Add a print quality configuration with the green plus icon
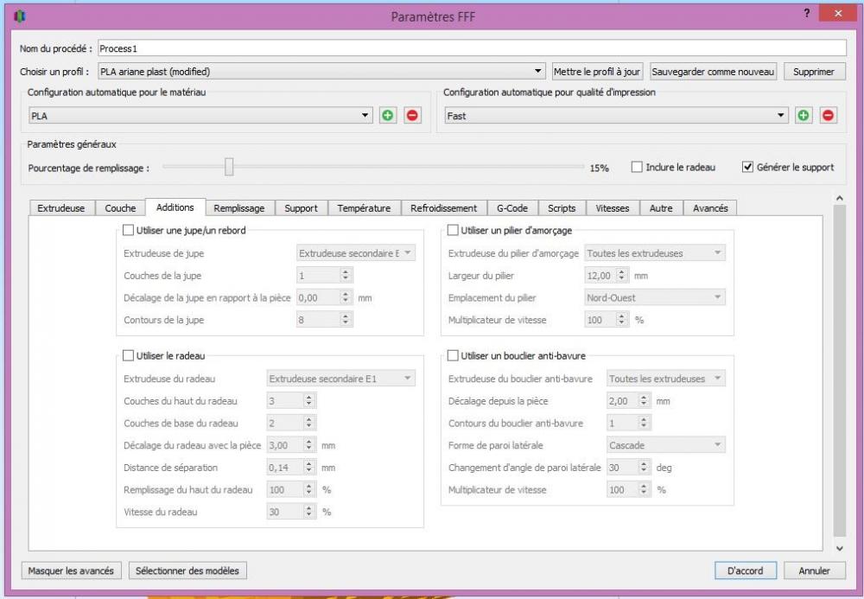 (804, 115)
